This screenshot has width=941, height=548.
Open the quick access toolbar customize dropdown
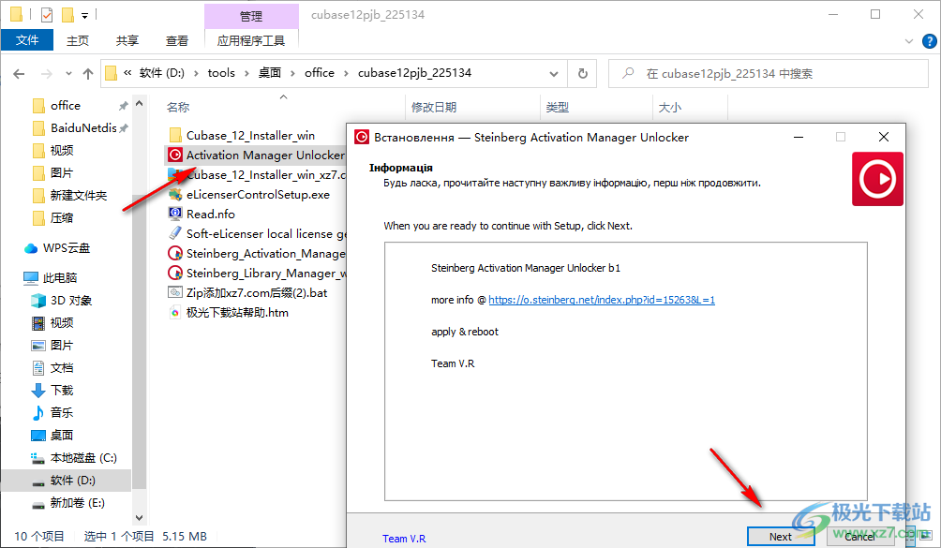point(84,16)
